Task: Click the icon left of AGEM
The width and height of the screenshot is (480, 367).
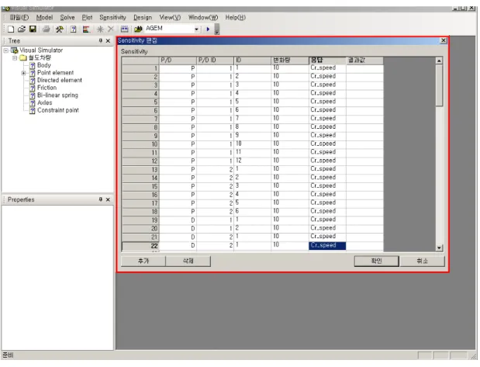Action: (138, 29)
